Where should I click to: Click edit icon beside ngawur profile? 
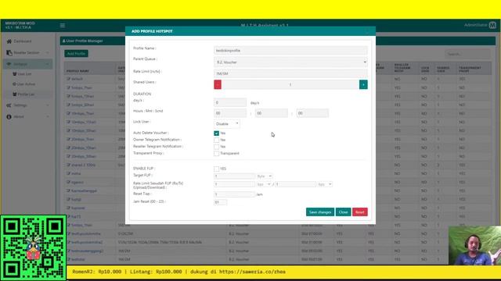[x=68, y=182]
